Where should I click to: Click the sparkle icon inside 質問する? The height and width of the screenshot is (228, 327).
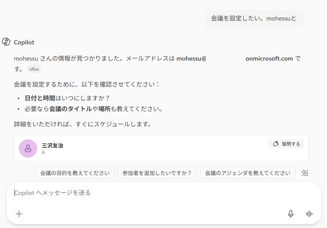[x=276, y=144]
